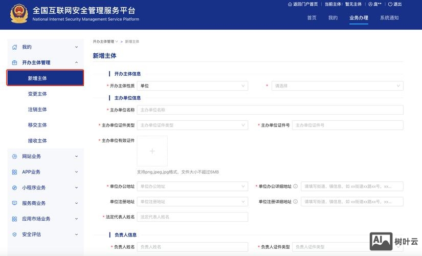Select the 业务办理 top navigation tab
The width and height of the screenshot is (422, 256).
pos(359,18)
